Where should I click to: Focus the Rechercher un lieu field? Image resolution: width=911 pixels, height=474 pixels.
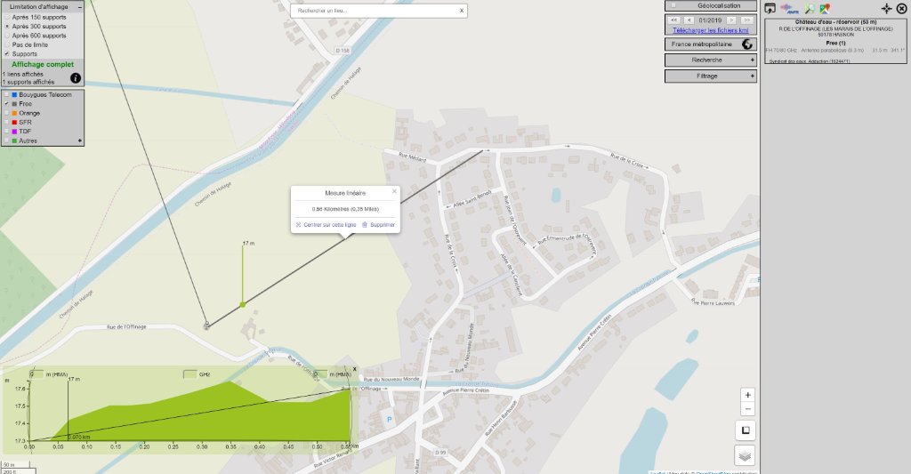coord(376,11)
